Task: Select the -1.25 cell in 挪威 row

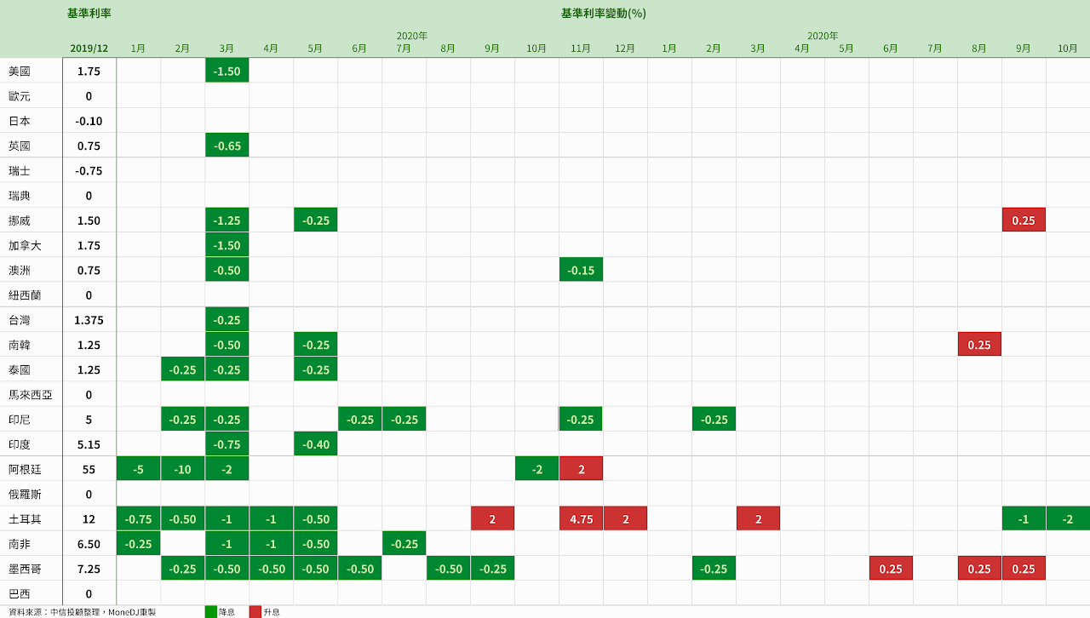Action: (x=227, y=220)
